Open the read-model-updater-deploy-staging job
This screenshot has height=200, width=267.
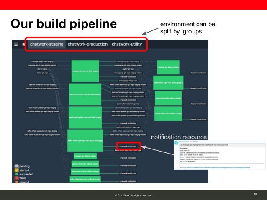pyautogui.click(x=168, y=114)
